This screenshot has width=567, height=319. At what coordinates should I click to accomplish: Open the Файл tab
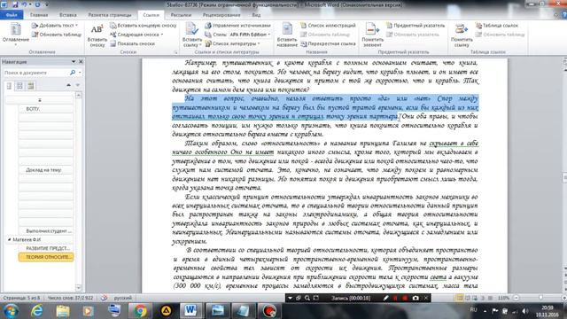(12, 15)
